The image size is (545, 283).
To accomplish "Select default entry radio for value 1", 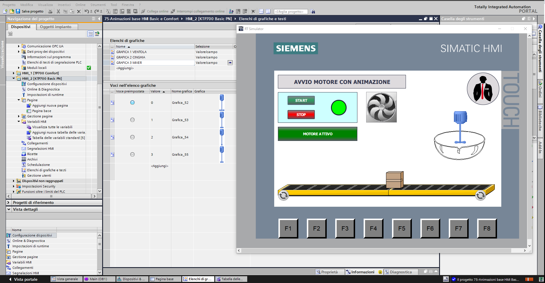I will 132,120.
